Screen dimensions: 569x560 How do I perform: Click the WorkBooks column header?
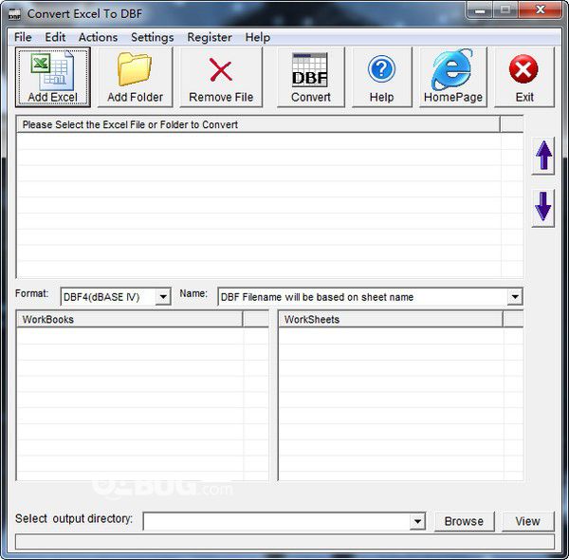click(x=130, y=319)
